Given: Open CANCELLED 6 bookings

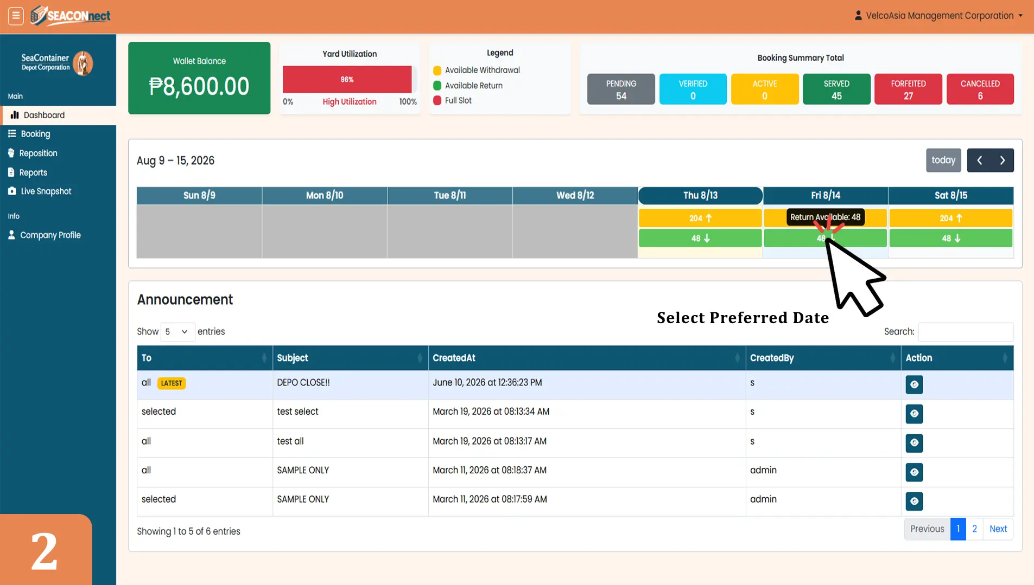Looking at the screenshot, I should click(980, 89).
